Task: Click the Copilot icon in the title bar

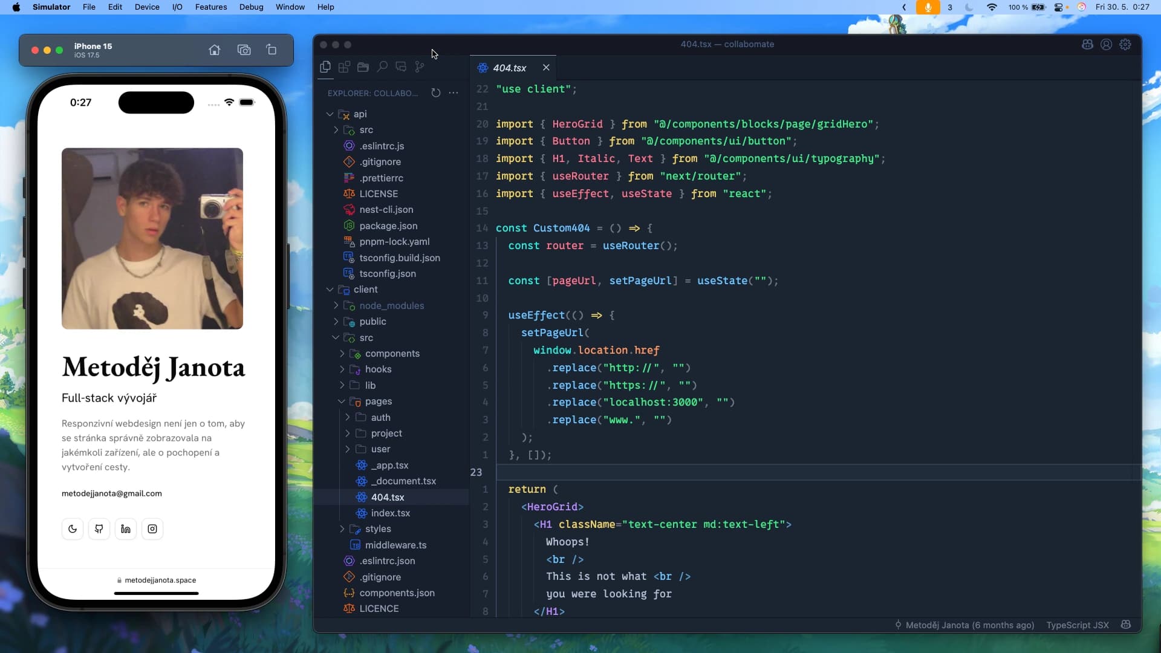Action: coord(1087,44)
